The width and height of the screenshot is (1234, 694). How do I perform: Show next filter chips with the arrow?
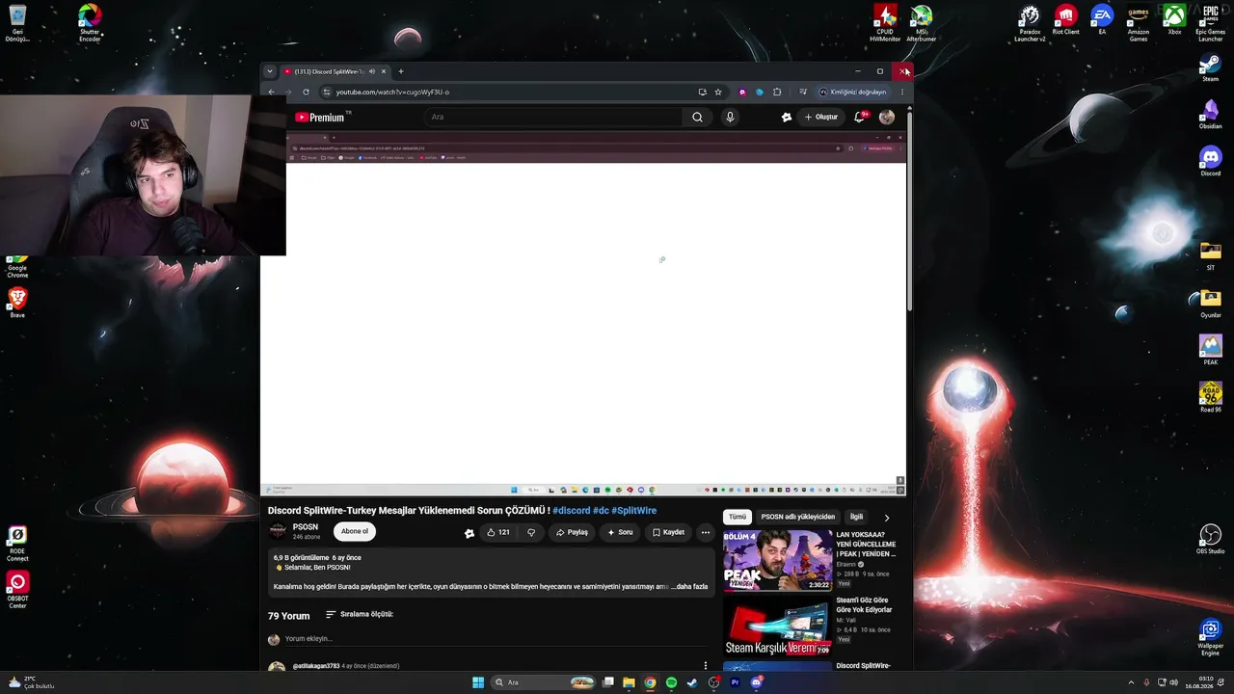coord(887,518)
